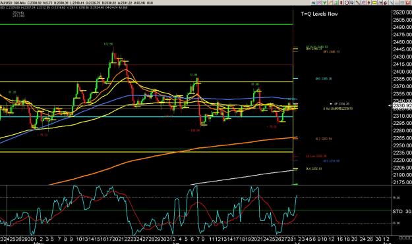Click the 2175.00 price axis label
The image size is (412, 244).
[402, 182]
